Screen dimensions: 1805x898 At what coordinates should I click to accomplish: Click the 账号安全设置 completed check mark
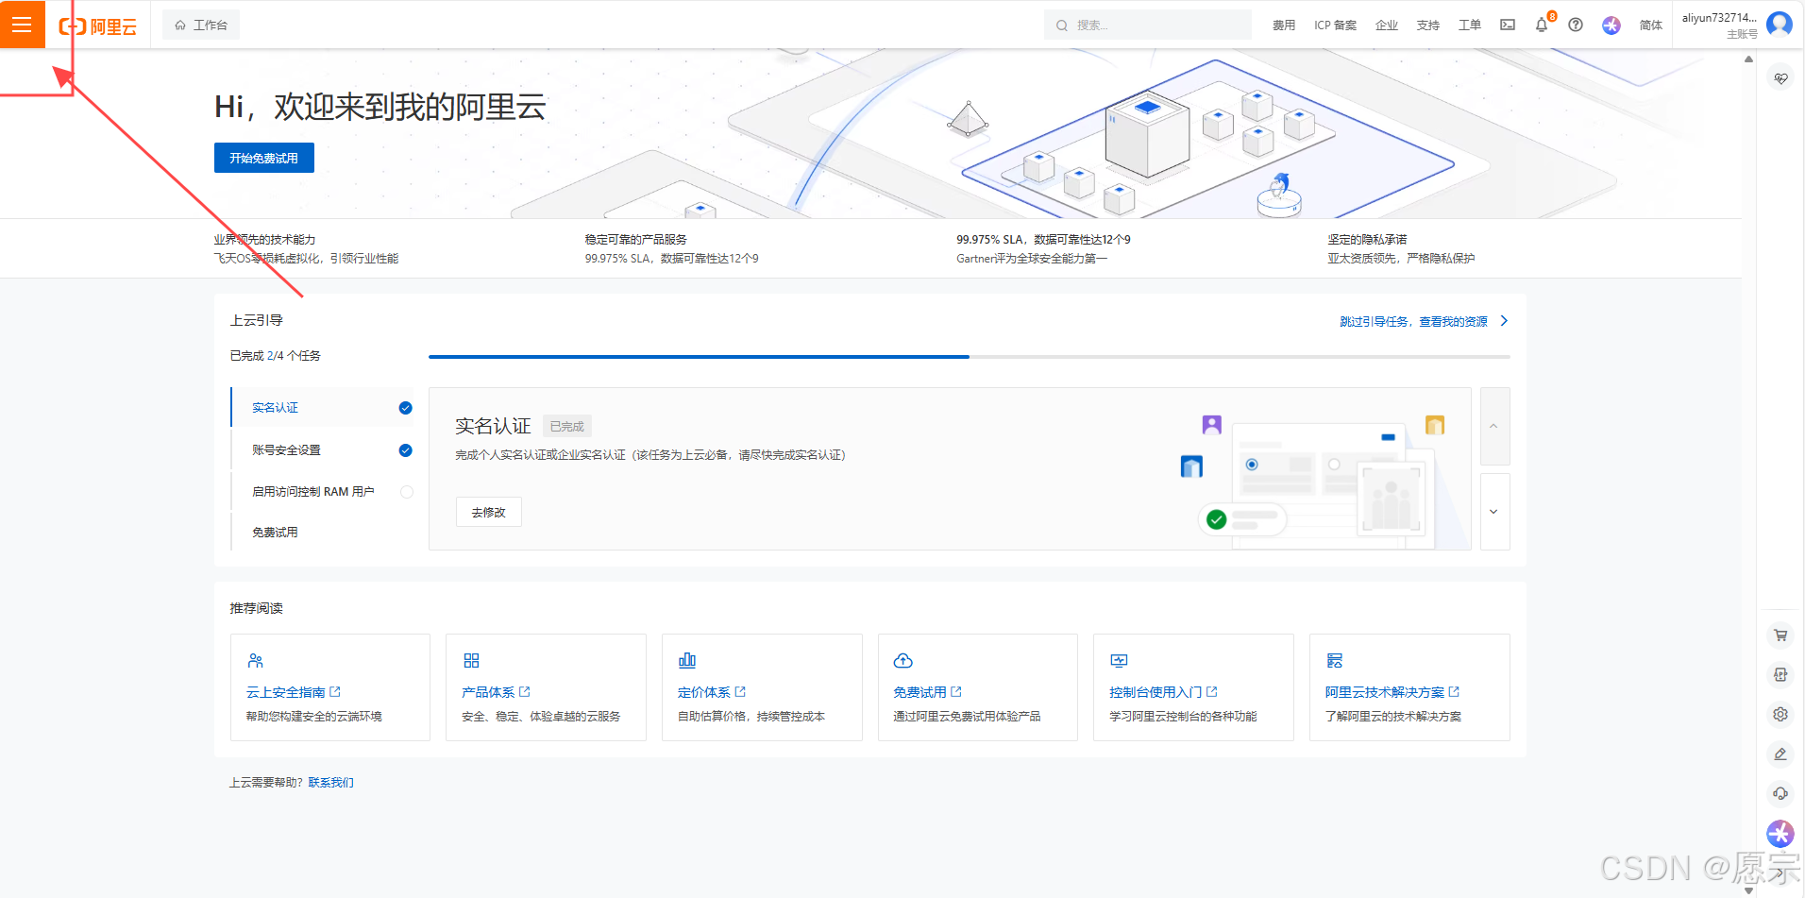point(406,450)
